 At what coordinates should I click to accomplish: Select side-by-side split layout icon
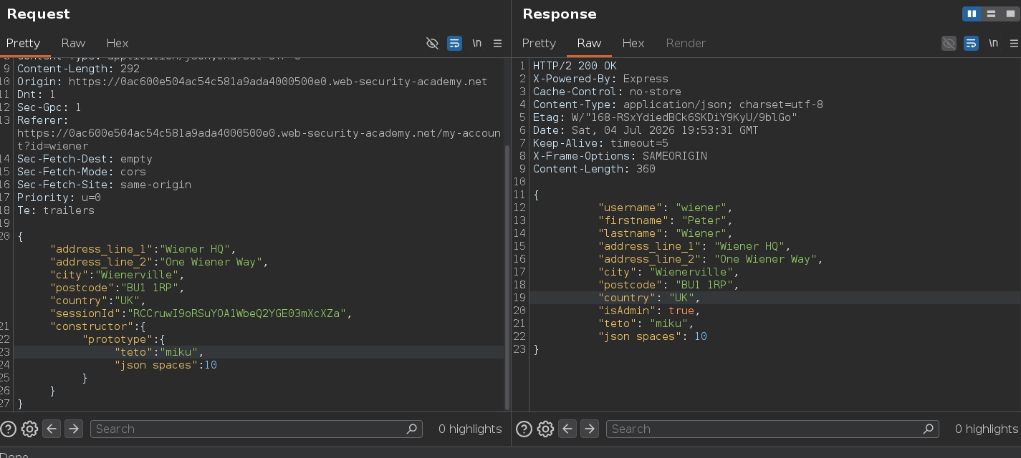tap(972, 14)
